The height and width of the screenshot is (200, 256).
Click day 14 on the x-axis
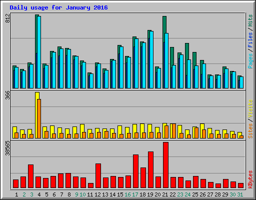pos(112,194)
